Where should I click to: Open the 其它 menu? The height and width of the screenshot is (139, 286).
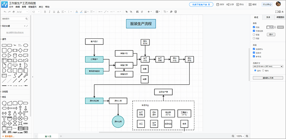pyautogui.click(x=41, y=7)
